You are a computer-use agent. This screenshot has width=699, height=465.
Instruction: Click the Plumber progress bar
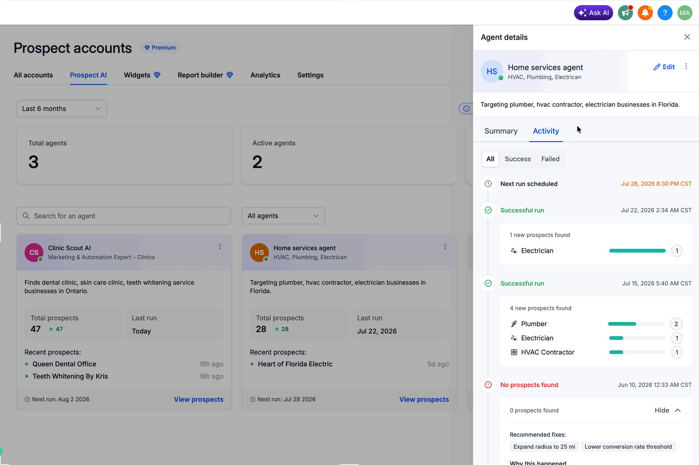pyautogui.click(x=636, y=324)
